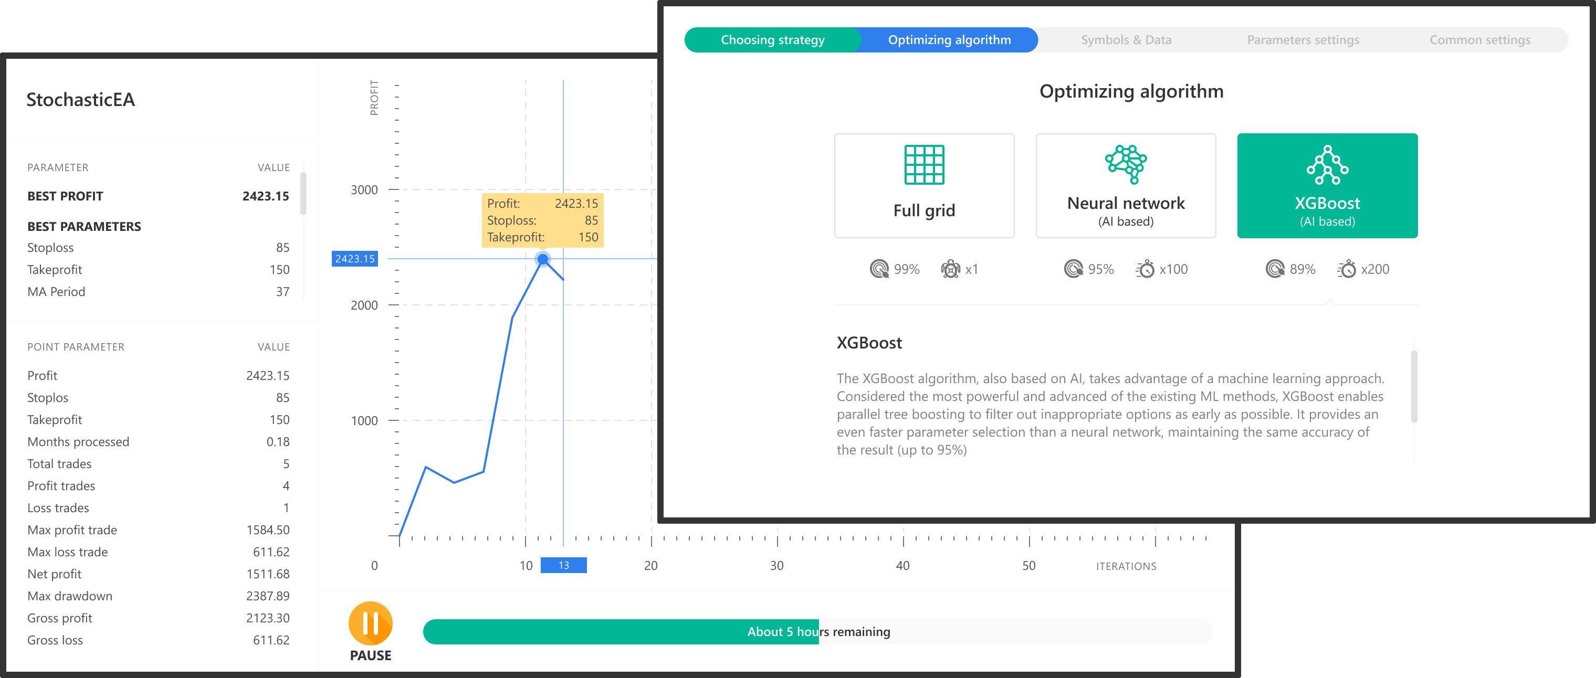
Task: Select the Neural network algorithm card
Action: [x=1126, y=186]
